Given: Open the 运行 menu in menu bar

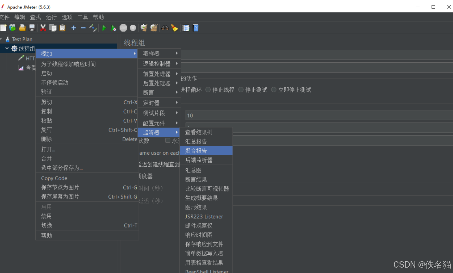Looking at the screenshot, I should tap(51, 17).
